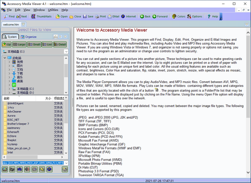Screen dimensions: 251x183
Task: Click the Next toolbar button
Action: click(21, 16)
